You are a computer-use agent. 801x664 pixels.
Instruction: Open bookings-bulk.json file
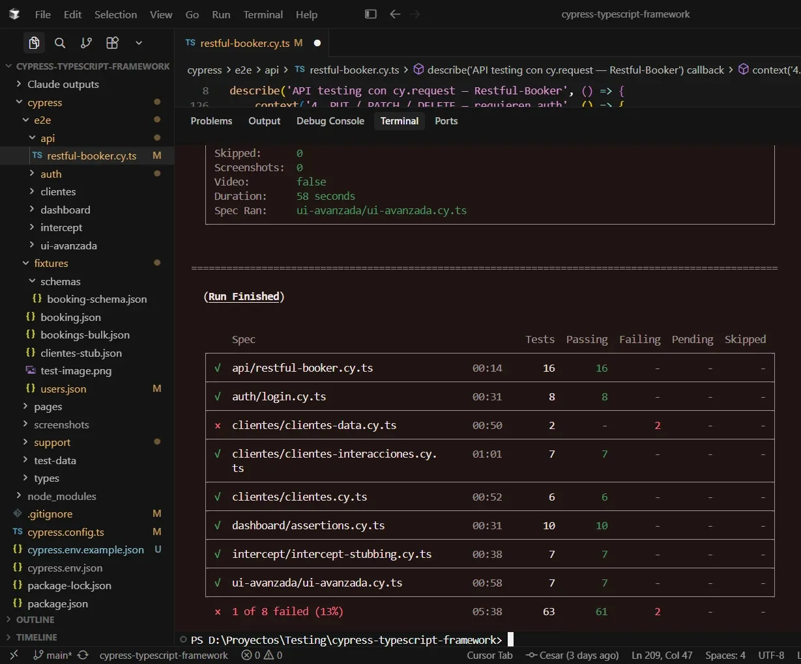coord(87,335)
